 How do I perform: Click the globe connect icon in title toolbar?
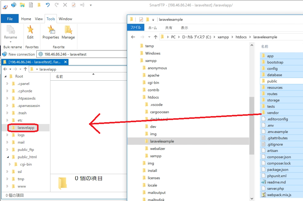tap(14, 5)
